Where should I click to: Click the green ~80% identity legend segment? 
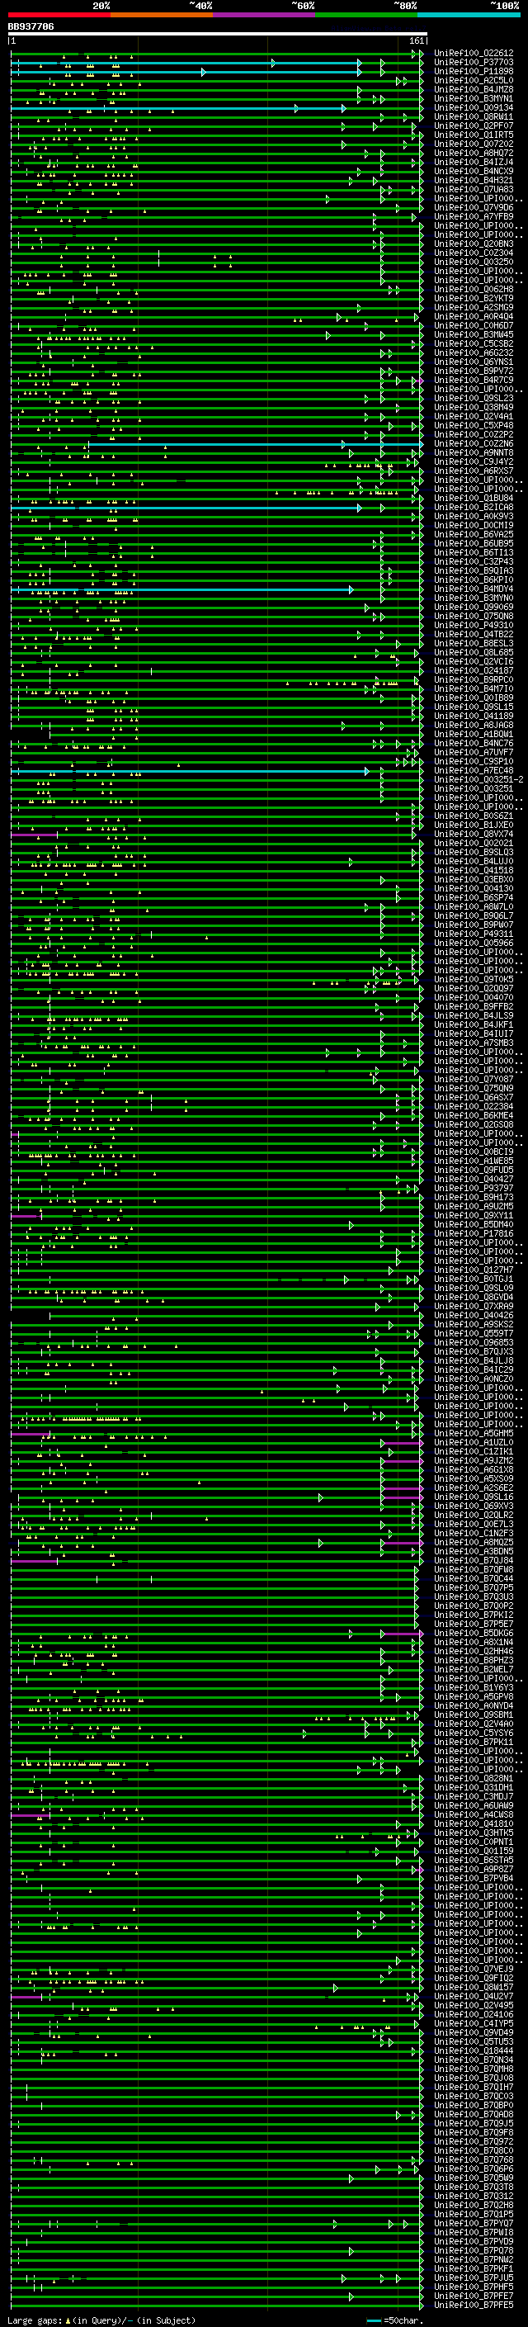coord(366,15)
